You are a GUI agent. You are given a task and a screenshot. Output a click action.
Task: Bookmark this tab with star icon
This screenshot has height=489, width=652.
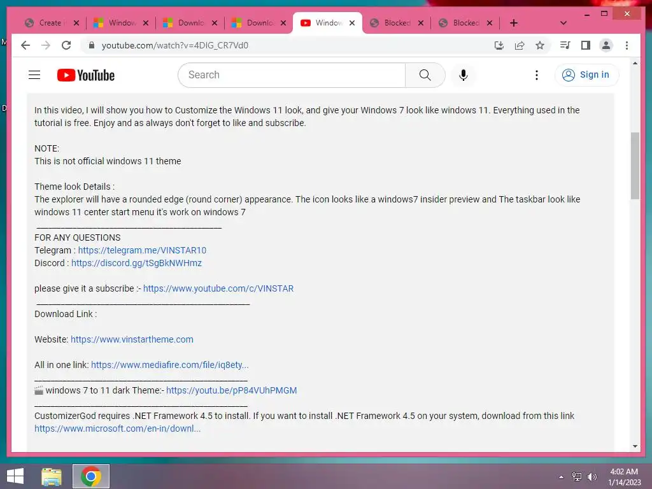(x=540, y=45)
